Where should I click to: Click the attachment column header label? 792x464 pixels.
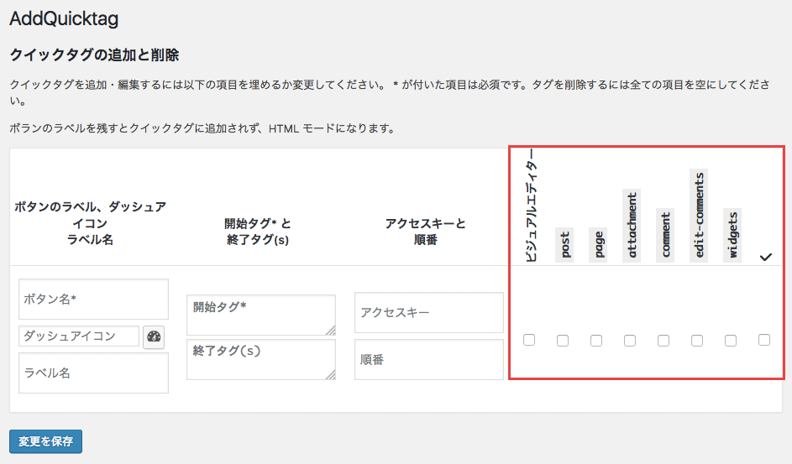pyautogui.click(x=632, y=226)
